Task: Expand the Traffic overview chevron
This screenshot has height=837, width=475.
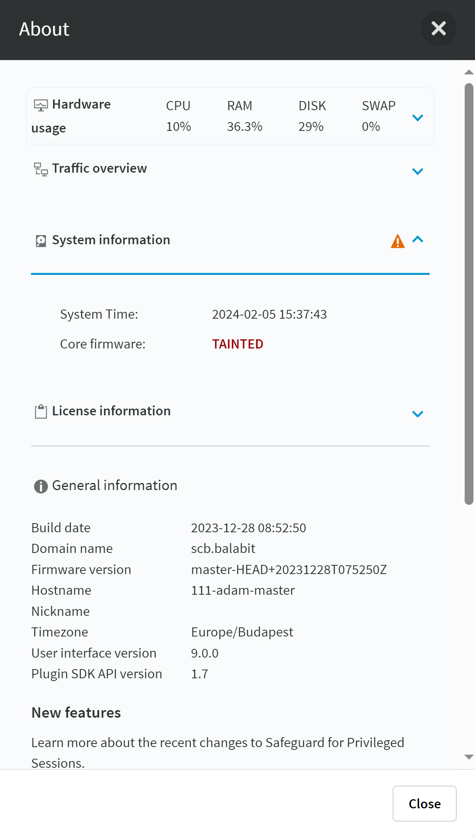Action: [x=418, y=171]
